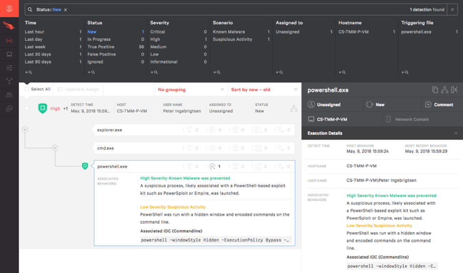Click the user profile icon in sidebar

(x=9, y=9)
